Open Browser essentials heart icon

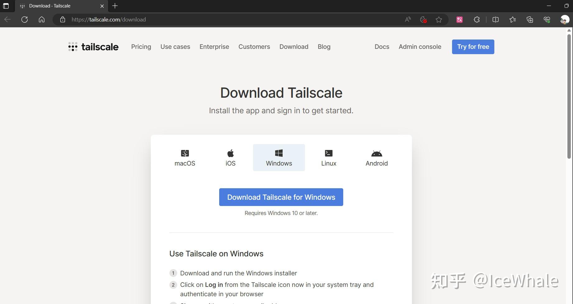(547, 20)
